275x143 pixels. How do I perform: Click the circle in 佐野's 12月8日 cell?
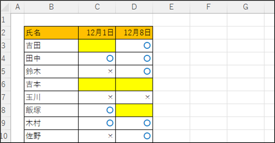(147, 136)
